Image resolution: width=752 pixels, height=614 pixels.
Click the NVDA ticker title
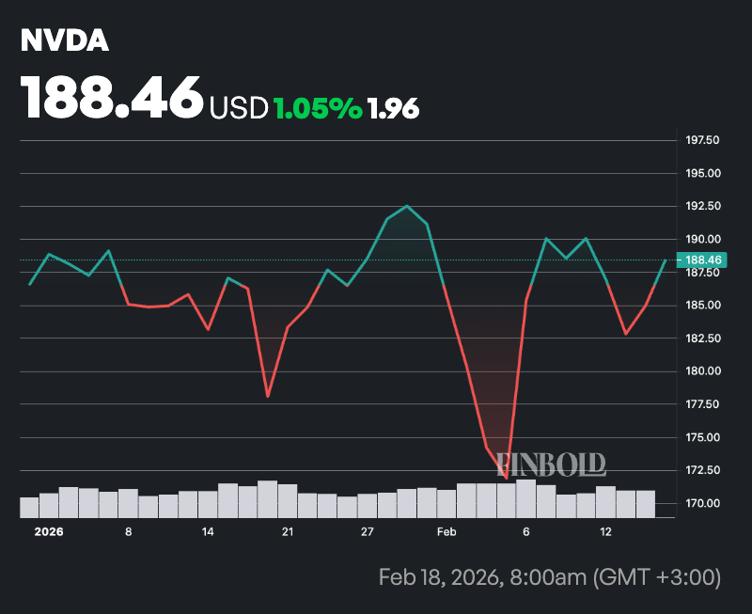(65, 41)
